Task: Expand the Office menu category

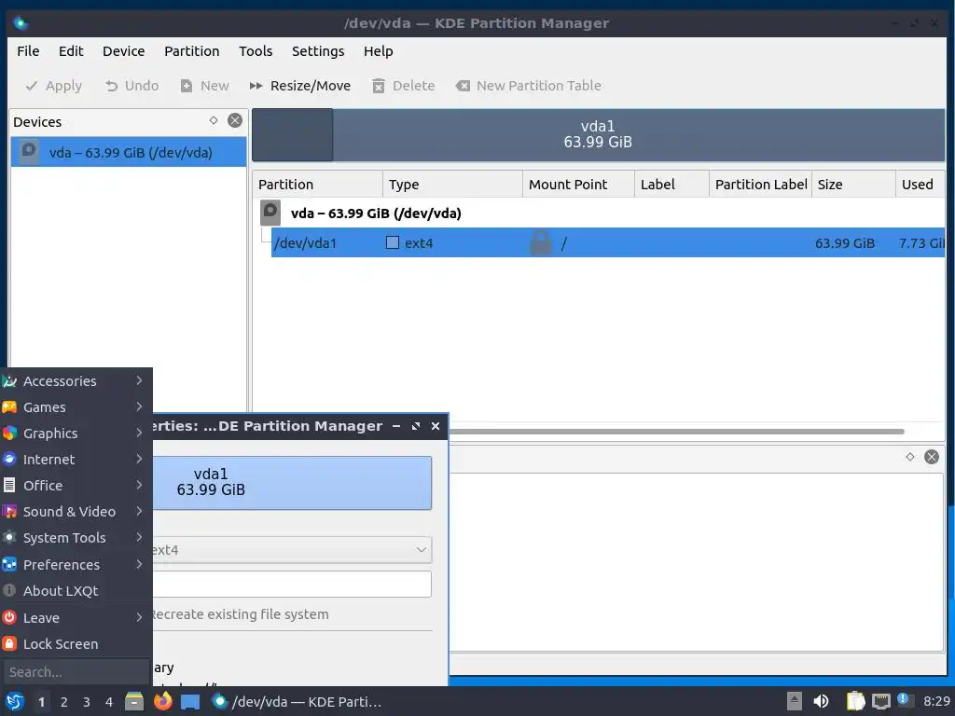Action: (76, 486)
